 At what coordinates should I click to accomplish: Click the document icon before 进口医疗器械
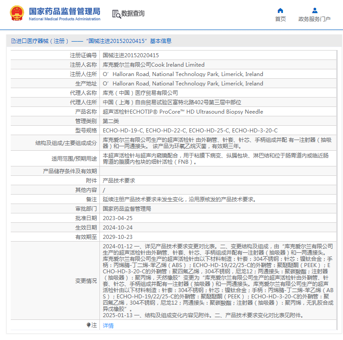tap(13, 41)
